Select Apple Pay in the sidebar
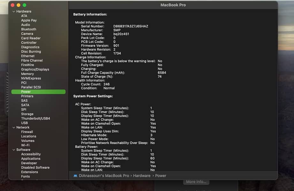Viewport: 294px width, 191px height. [x=29, y=20]
